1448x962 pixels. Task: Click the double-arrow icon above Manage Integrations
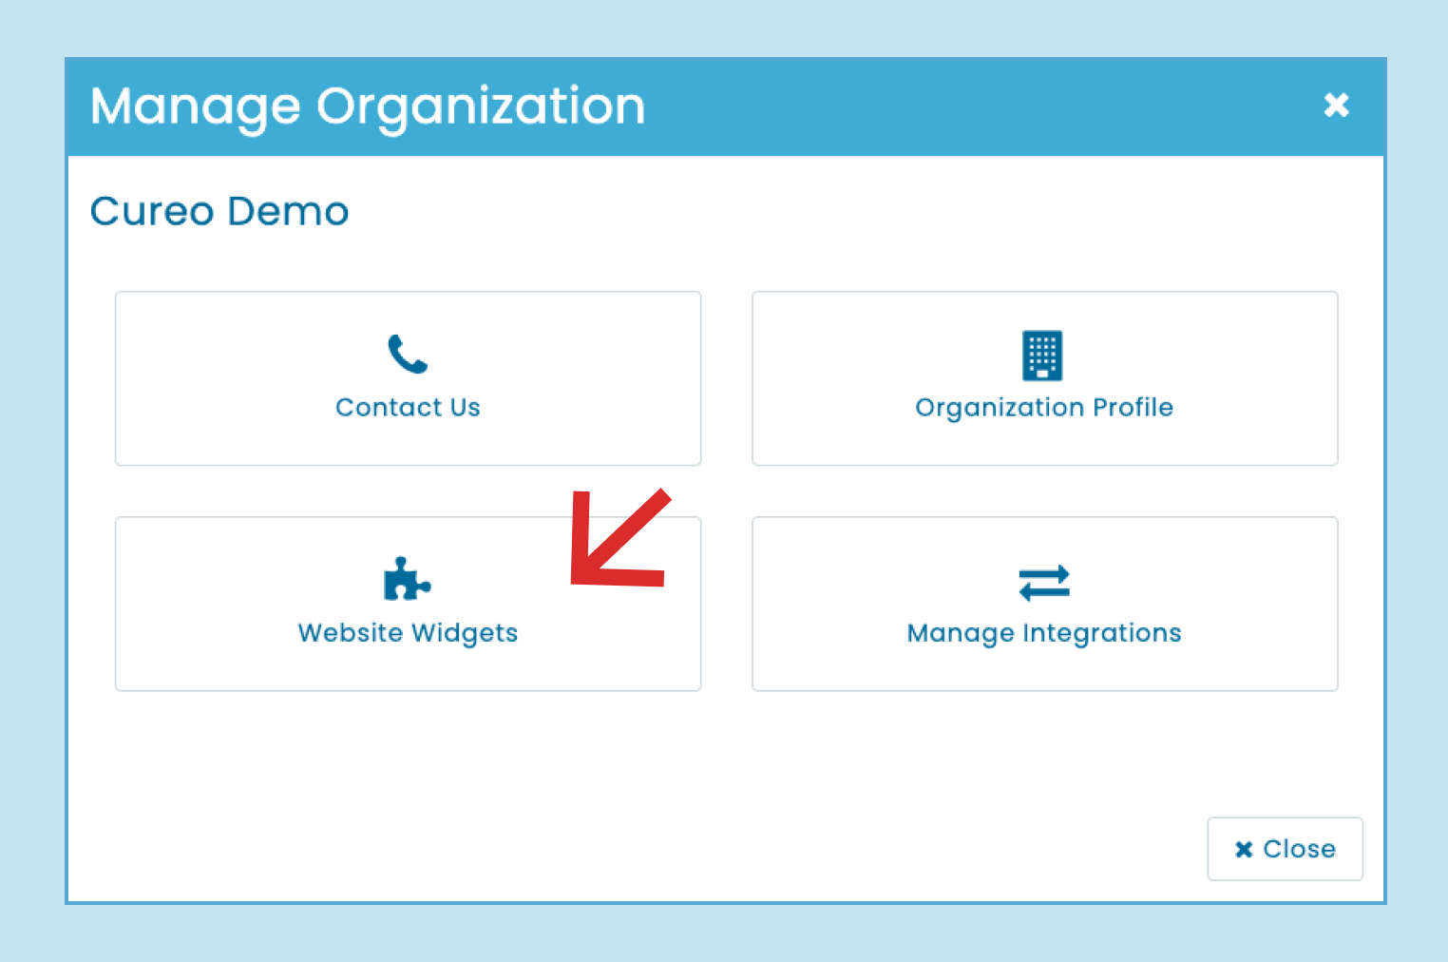tap(1043, 582)
